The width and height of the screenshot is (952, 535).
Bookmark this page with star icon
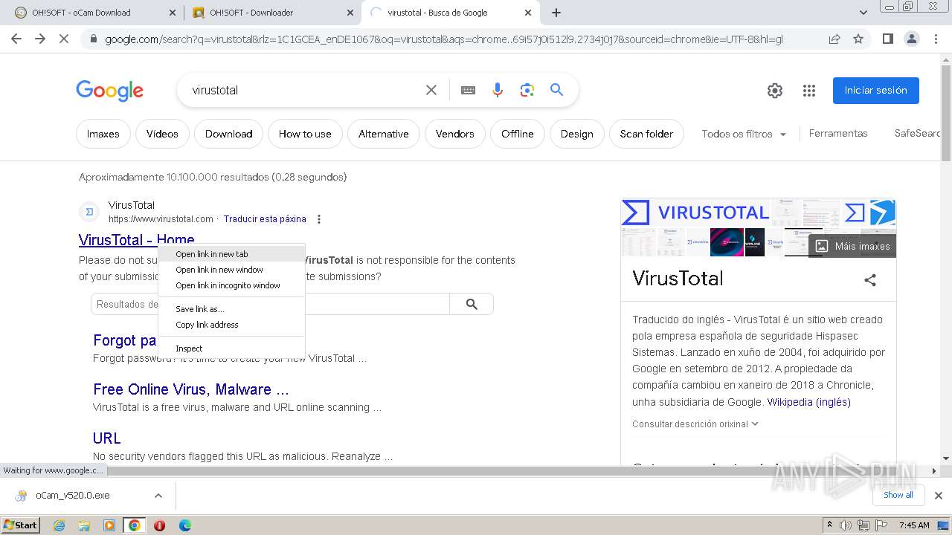click(x=858, y=39)
